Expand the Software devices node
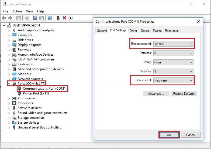This screenshot has height=149, width=211. 9,108
